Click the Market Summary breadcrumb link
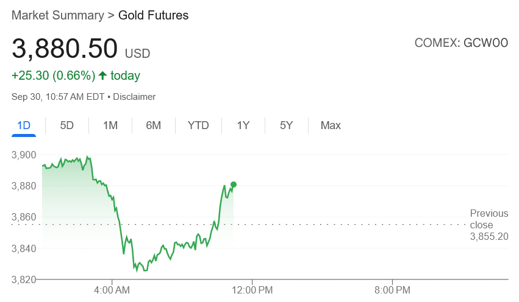This screenshot has height=302, width=519. pyautogui.click(x=58, y=16)
